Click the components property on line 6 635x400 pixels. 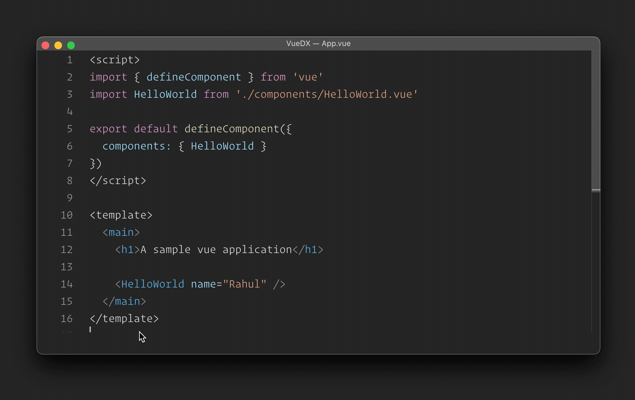pyautogui.click(x=134, y=146)
